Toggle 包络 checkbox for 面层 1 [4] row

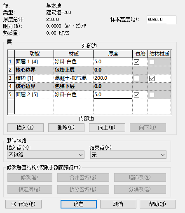(136, 62)
